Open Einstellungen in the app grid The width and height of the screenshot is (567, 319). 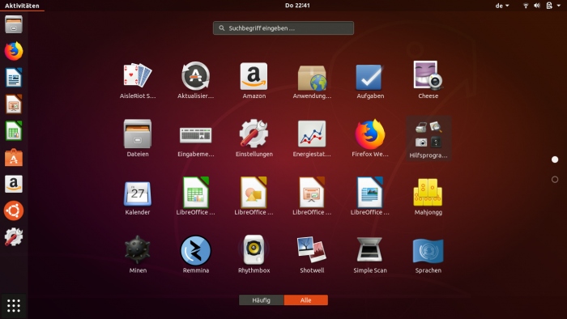[254, 138]
